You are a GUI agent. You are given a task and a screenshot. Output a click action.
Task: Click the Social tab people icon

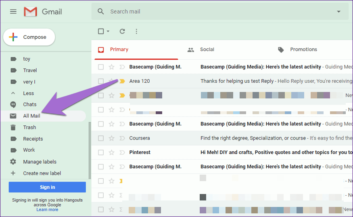pos(191,50)
